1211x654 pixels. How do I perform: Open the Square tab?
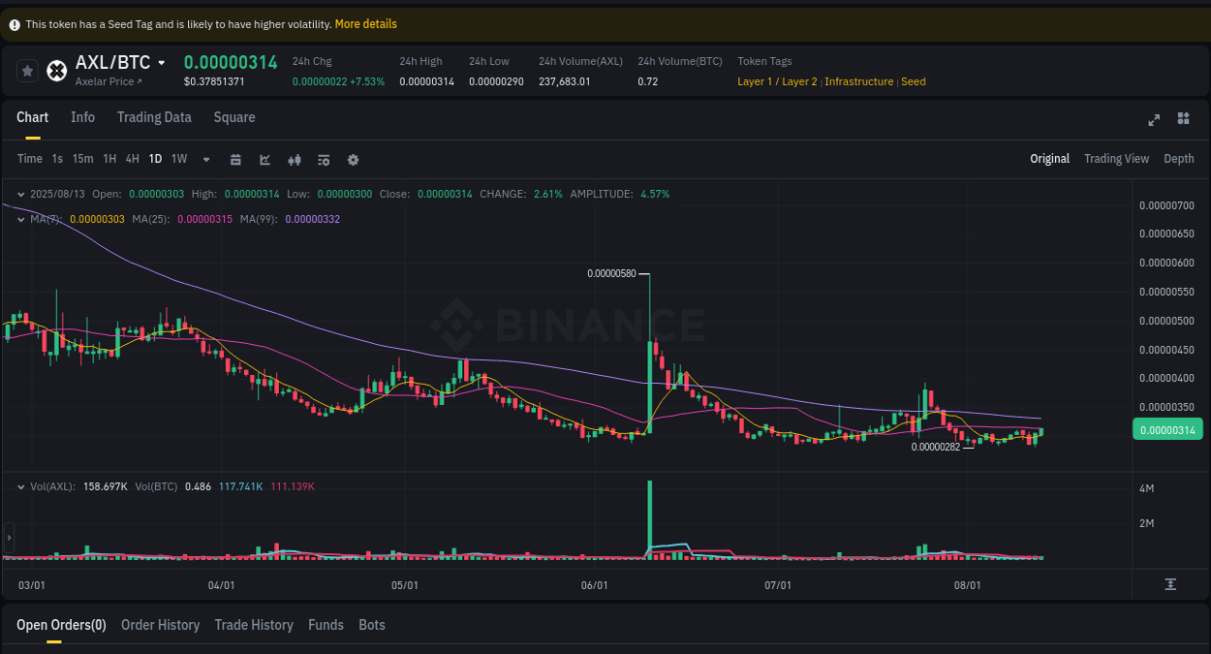[x=233, y=117]
